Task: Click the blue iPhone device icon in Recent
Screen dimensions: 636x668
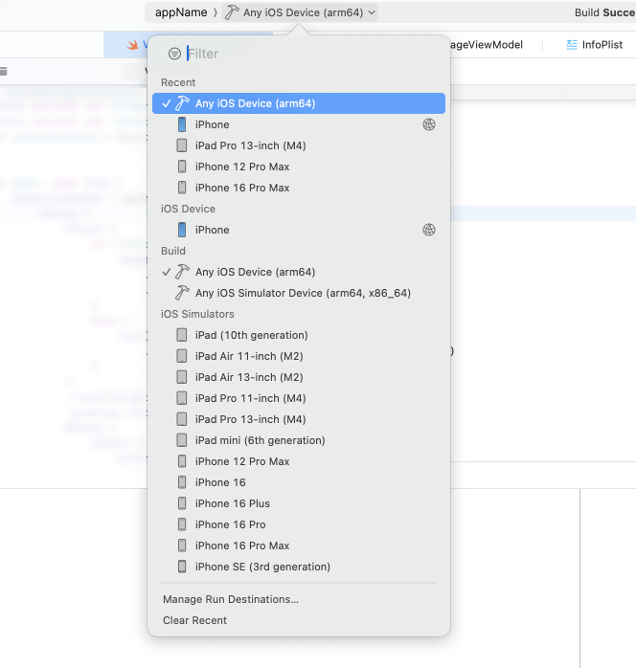Action: (182, 124)
